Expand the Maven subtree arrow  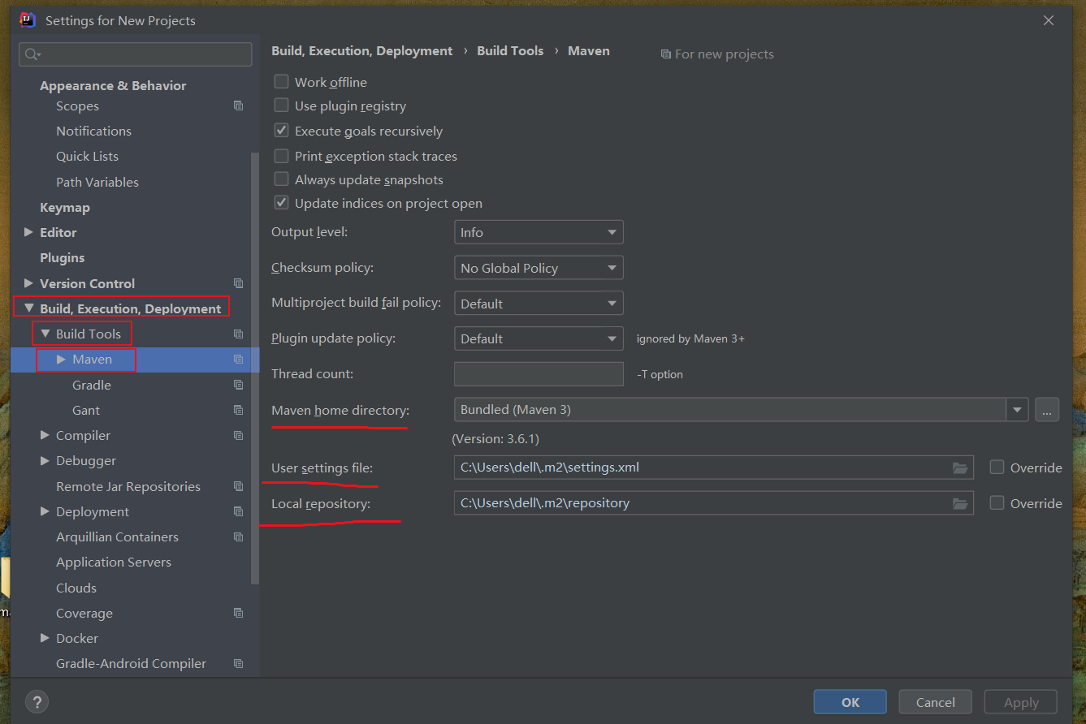click(x=61, y=359)
